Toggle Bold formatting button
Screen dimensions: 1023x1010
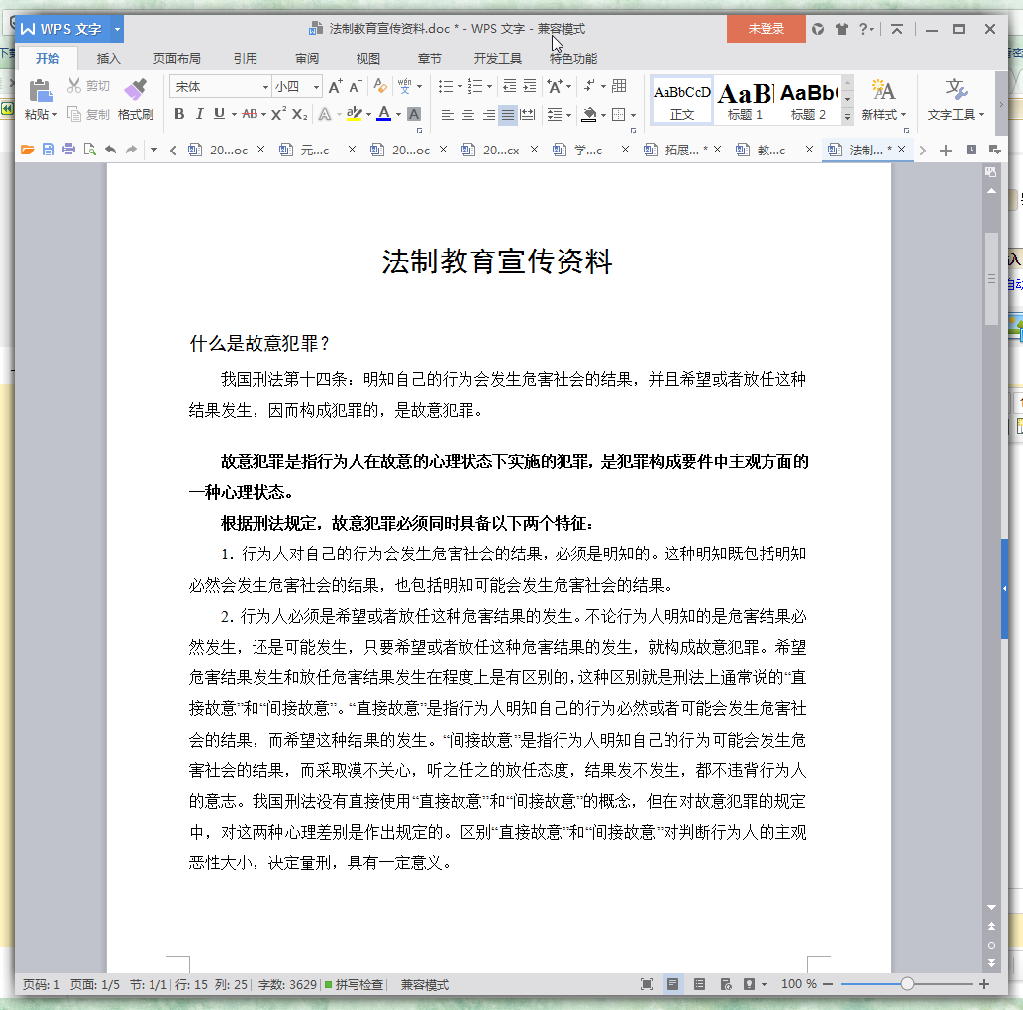pos(179,114)
